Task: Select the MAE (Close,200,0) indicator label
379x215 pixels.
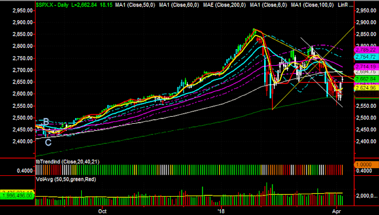Action: [x=224, y=5]
